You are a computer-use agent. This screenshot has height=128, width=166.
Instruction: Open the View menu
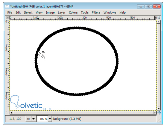coord(39,12)
